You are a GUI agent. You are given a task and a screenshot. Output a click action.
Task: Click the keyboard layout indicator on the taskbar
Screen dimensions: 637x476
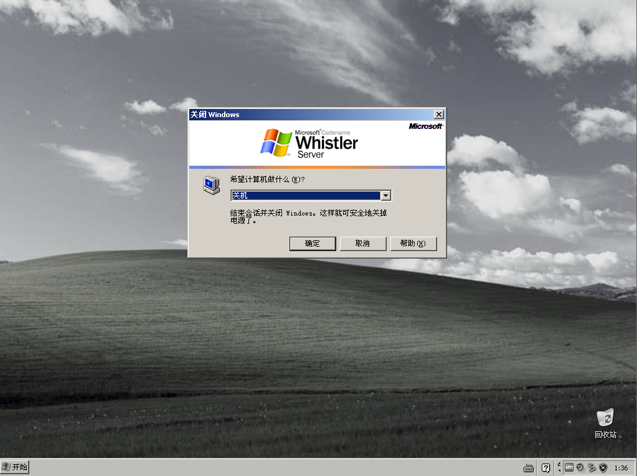click(529, 467)
